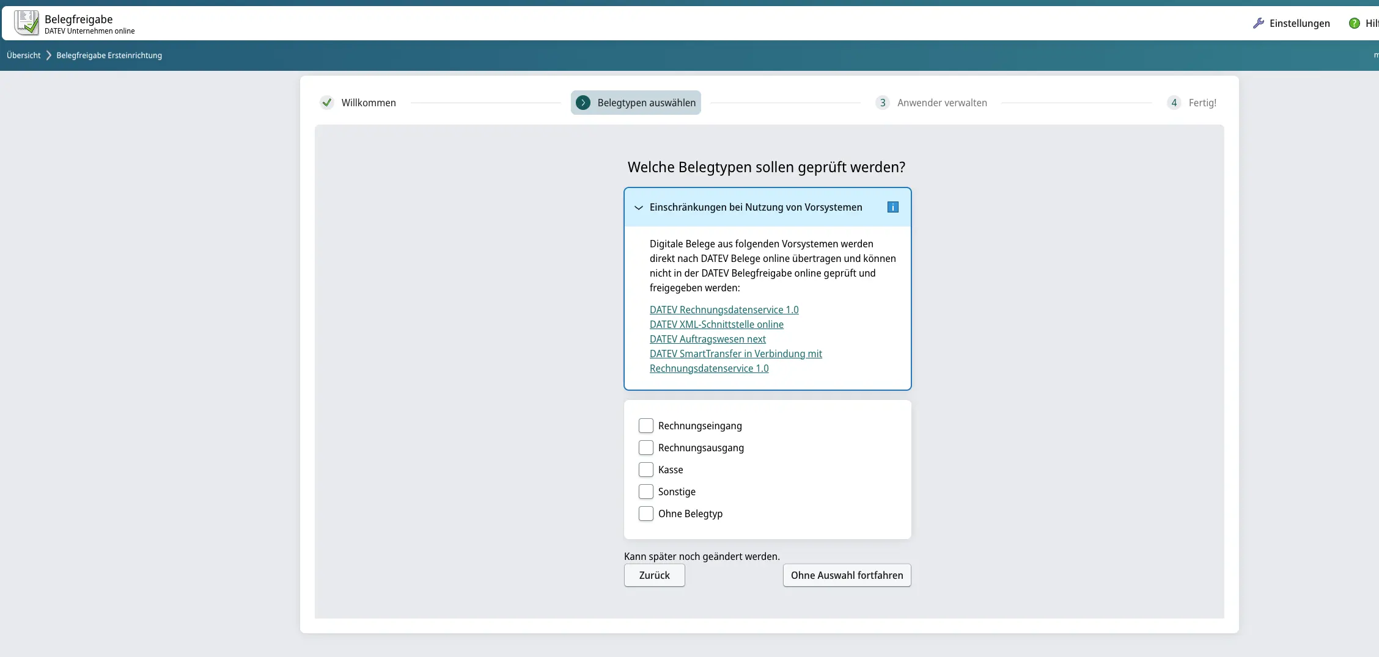Image resolution: width=1379 pixels, height=657 pixels.
Task: Select the Anwender verwalten wizard step
Action: [942, 103]
